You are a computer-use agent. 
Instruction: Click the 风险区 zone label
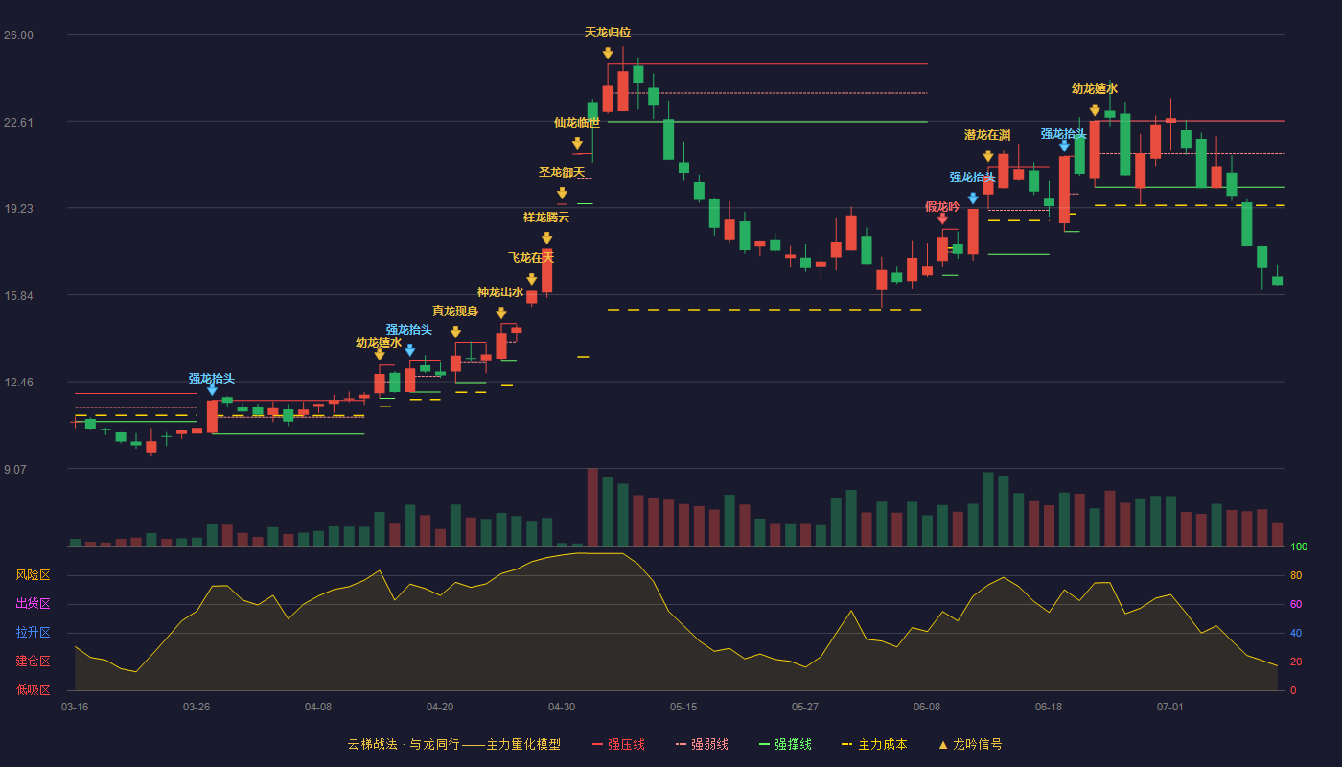click(x=33, y=575)
